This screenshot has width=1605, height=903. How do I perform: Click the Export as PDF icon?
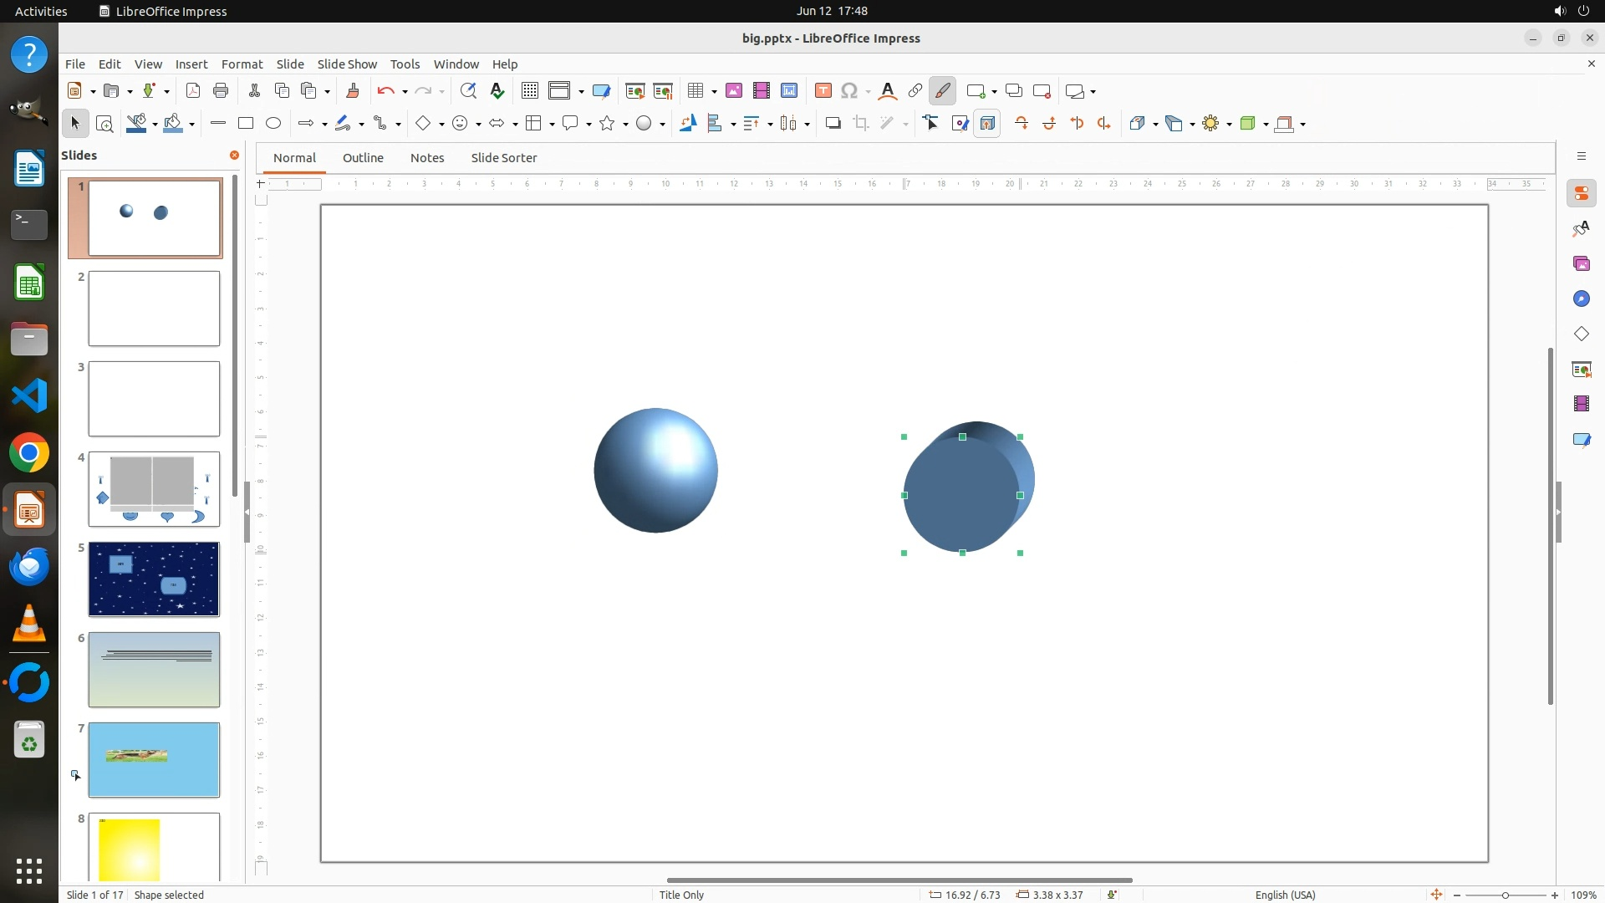click(x=193, y=91)
